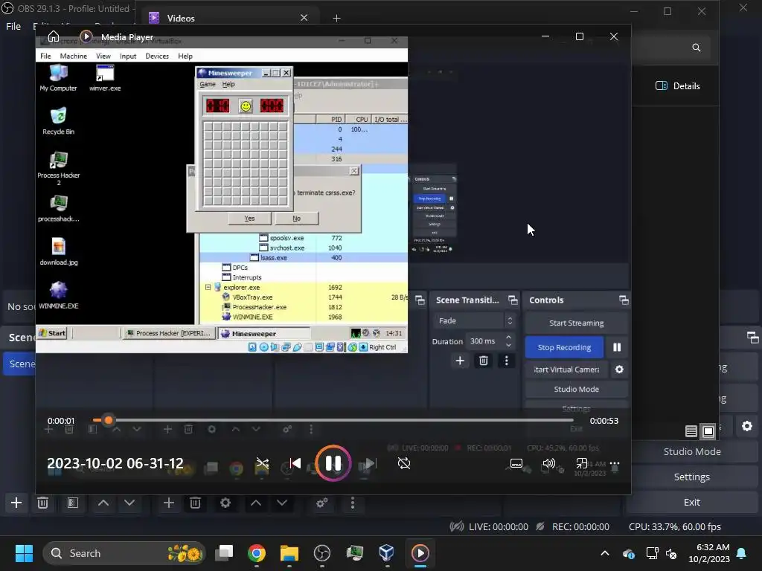Open advanced audio properties gears

(321, 503)
